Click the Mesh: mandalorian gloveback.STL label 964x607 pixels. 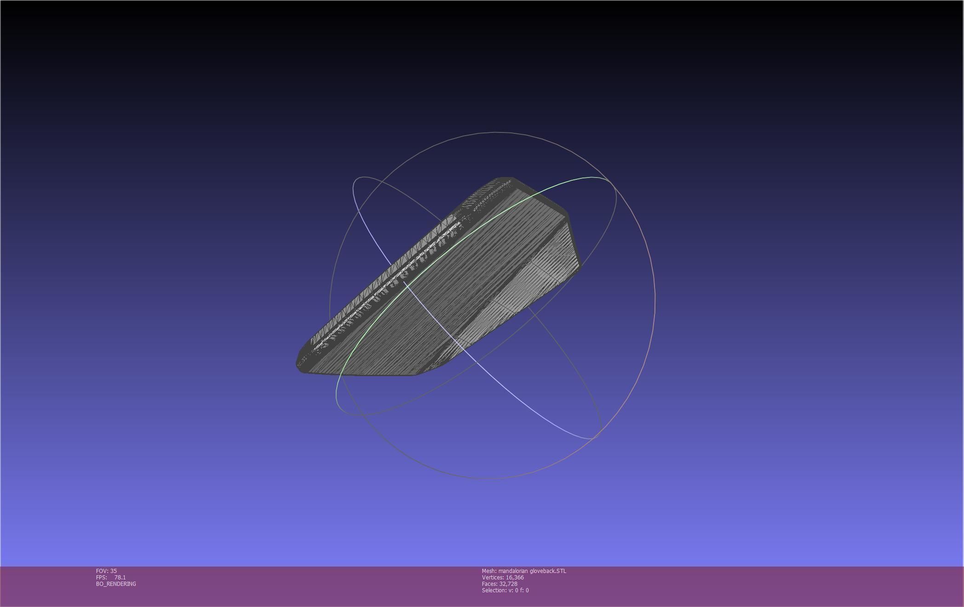pyautogui.click(x=524, y=571)
